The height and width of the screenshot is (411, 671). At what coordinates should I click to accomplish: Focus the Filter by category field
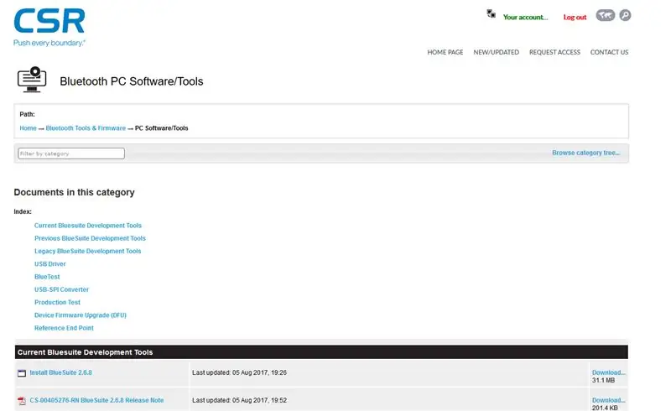71,153
